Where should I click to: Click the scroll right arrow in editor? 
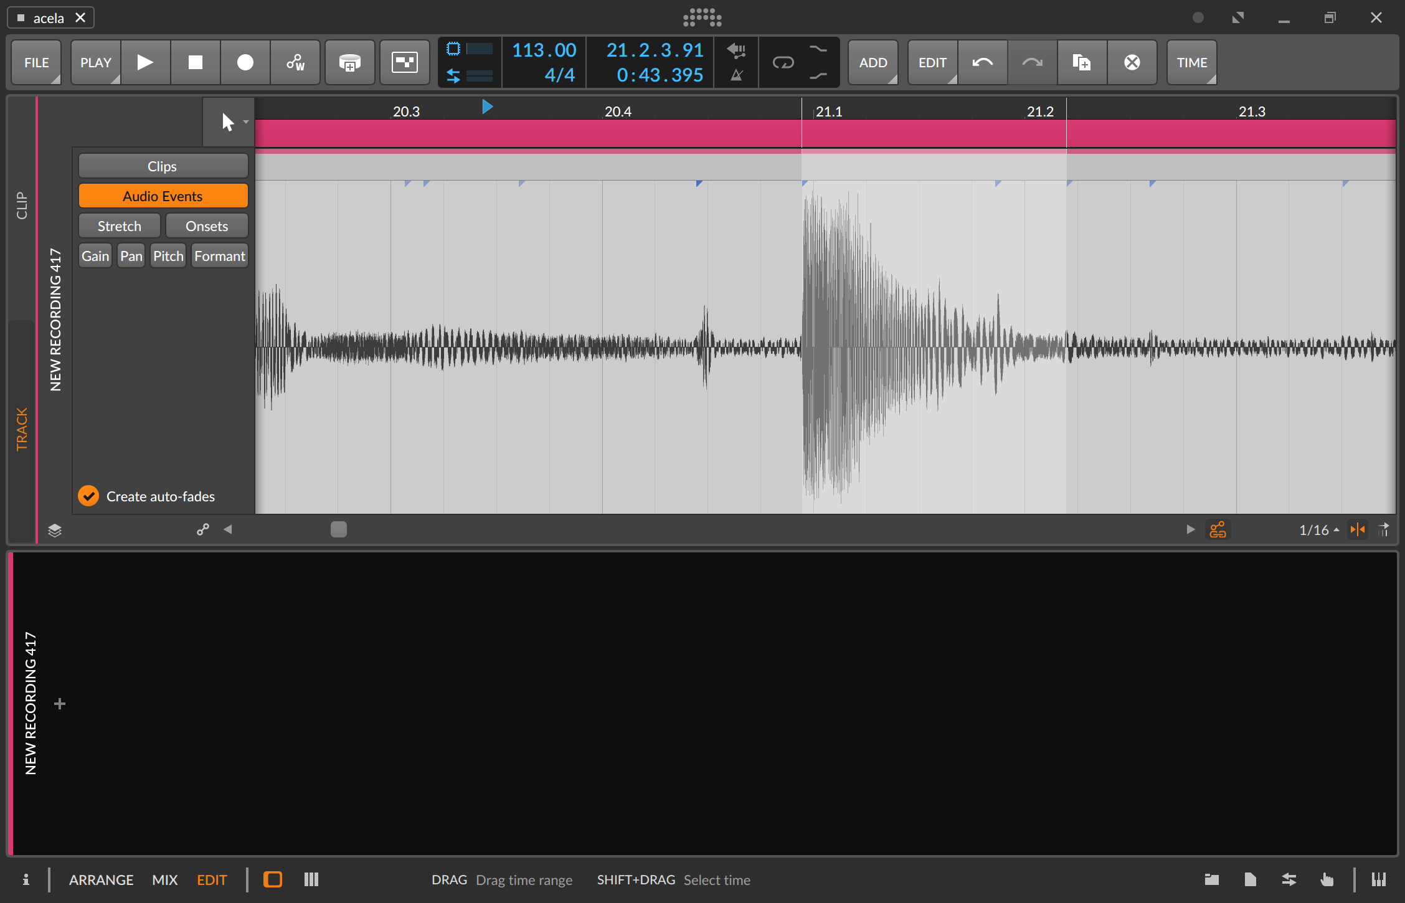1191,529
